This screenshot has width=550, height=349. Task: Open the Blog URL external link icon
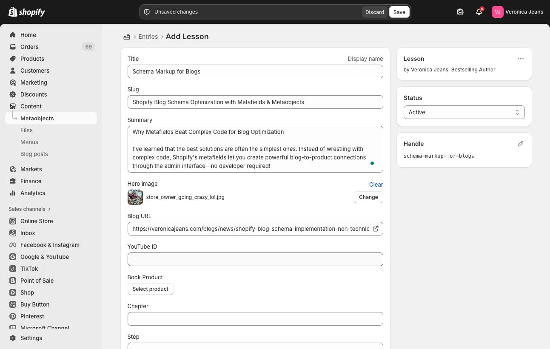point(376,229)
